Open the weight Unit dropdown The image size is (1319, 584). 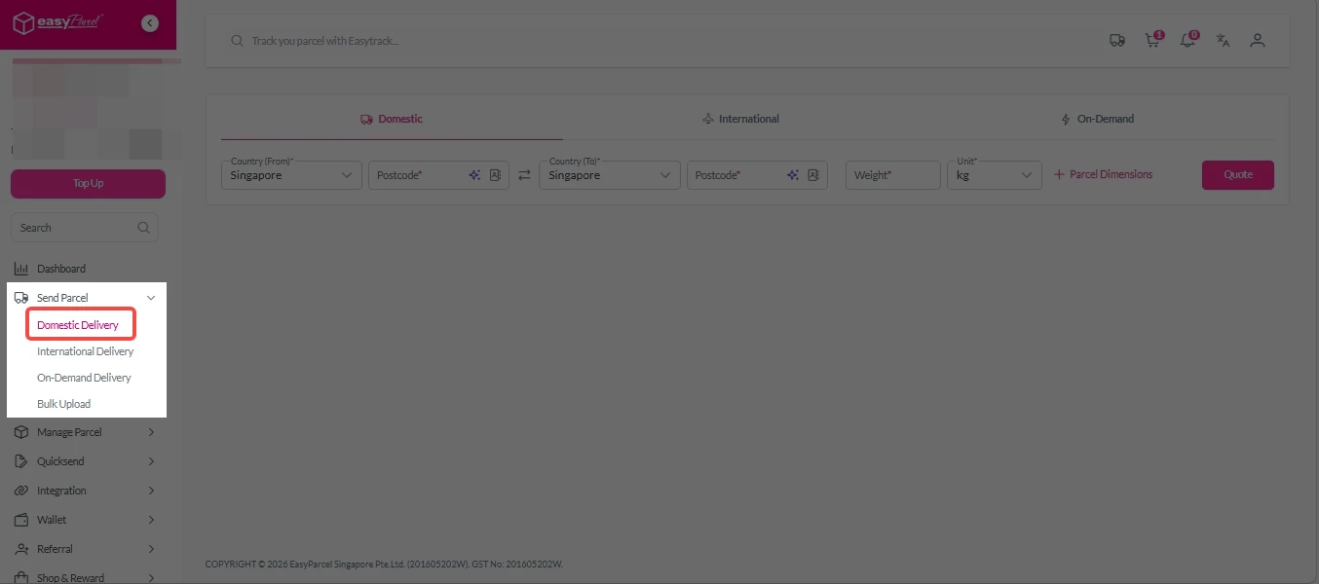(x=994, y=175)
